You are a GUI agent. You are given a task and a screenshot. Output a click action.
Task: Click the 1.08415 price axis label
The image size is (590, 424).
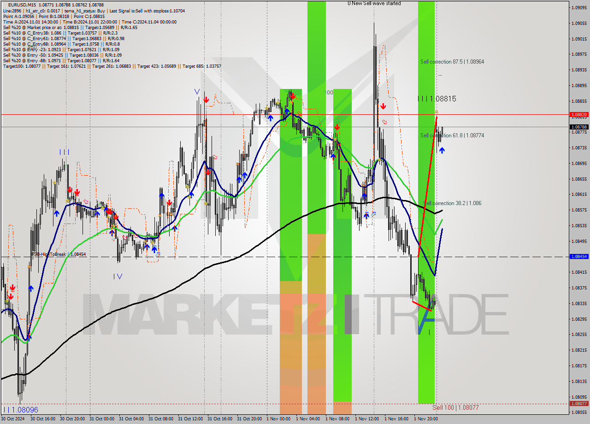[x=579, y=272]
